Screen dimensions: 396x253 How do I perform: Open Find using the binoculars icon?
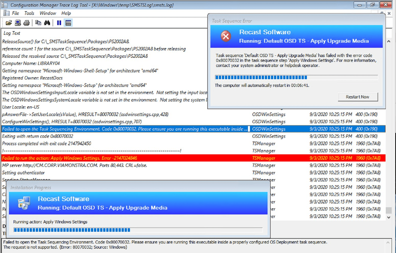tap(48, 22)
